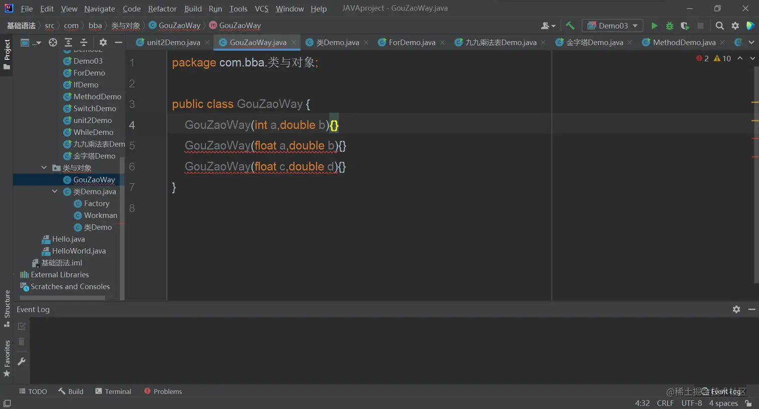The height and width of the screenshot is (409, 759).
Task: Mark all notifications read icon in Event Log
Action: pyautogui.click(x=22, y=327)
